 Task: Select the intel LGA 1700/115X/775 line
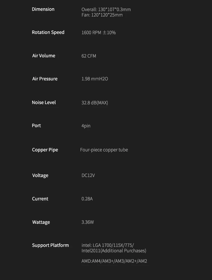point(107,245)
